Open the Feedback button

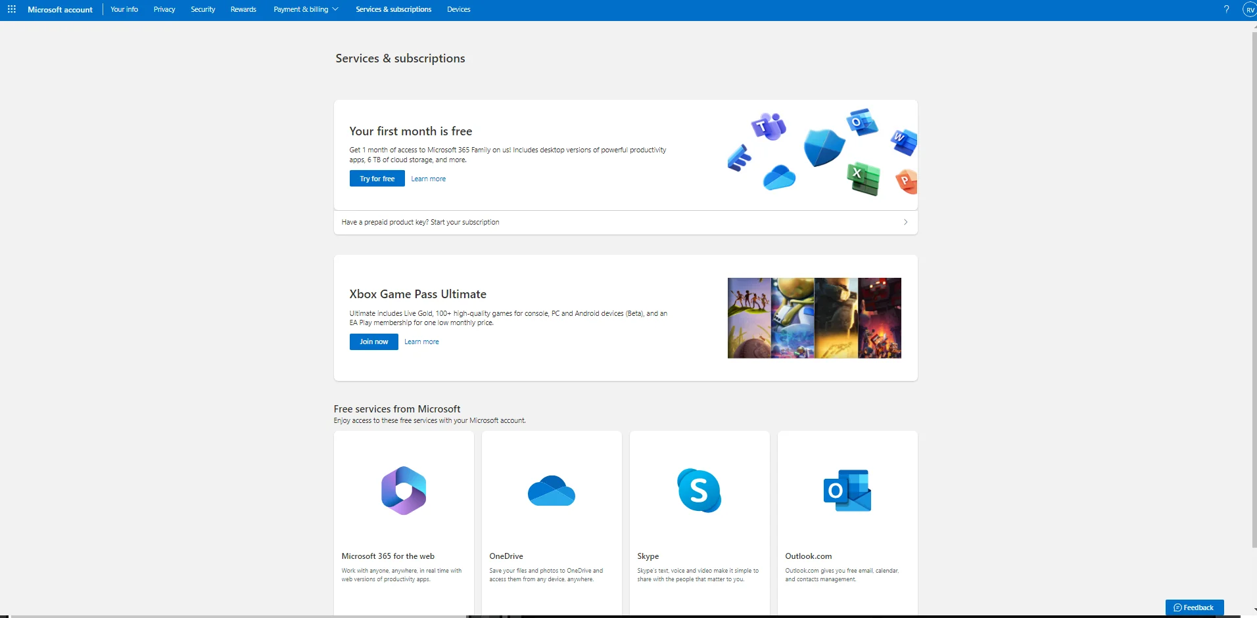point(1195,607)
